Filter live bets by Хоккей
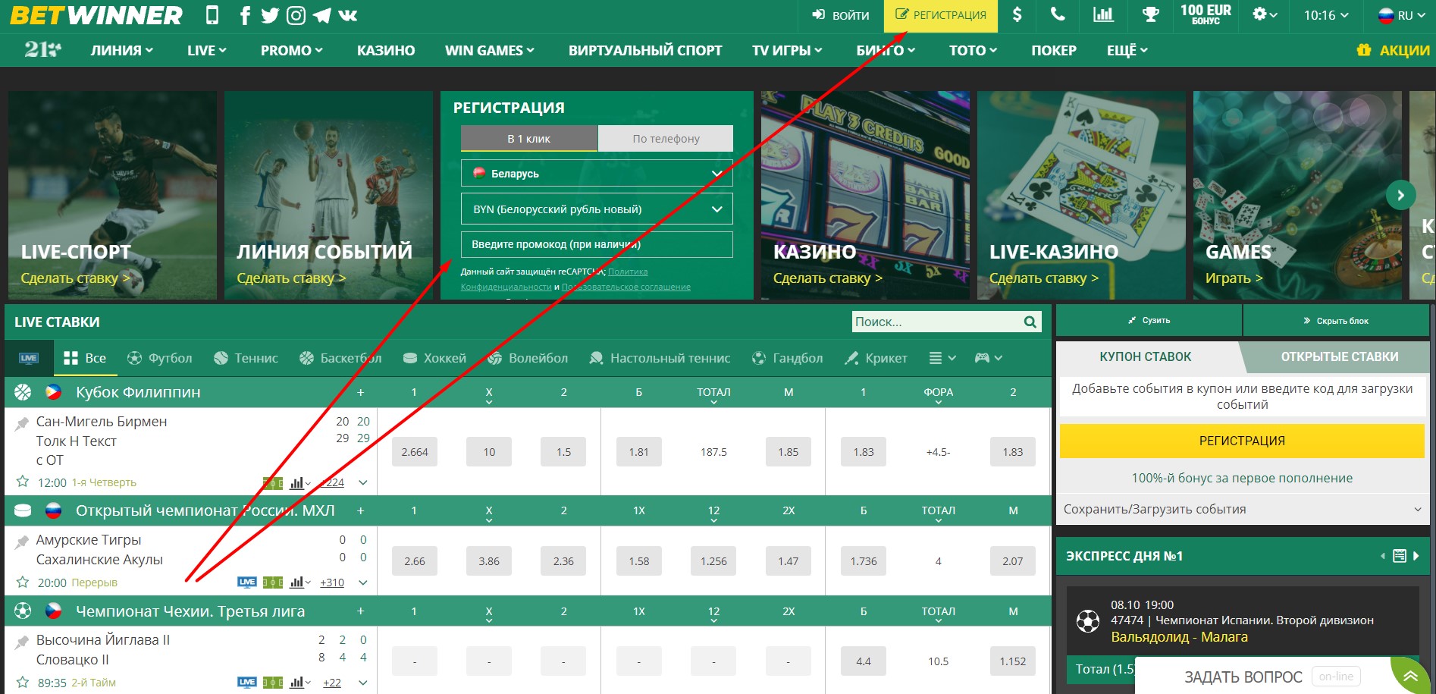Viewport: 1436px width, 694px height. click(x=434, y=358)
